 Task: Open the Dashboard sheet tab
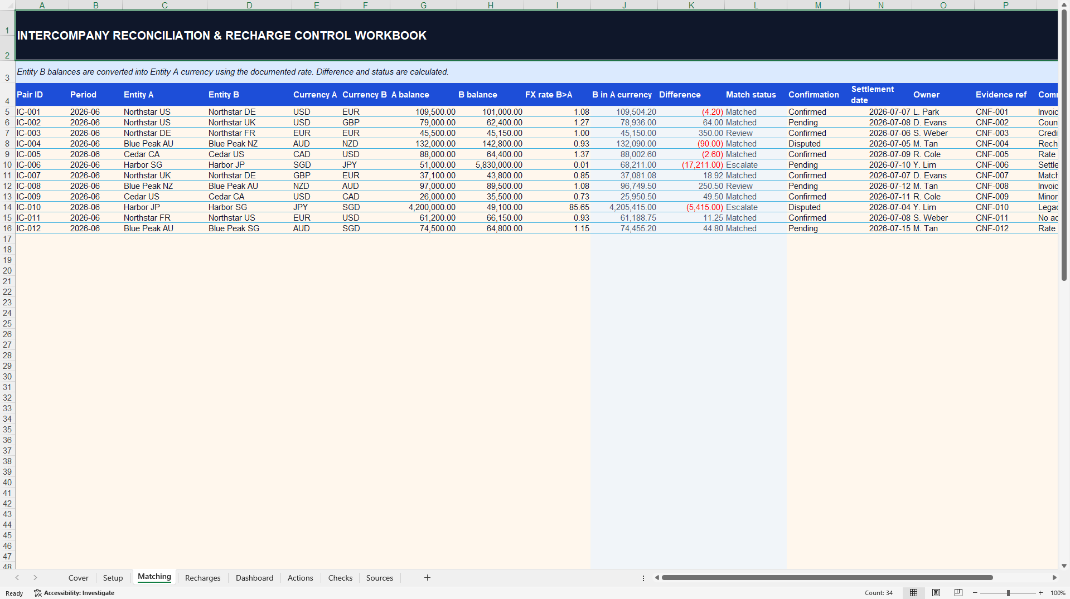[255, 578]
